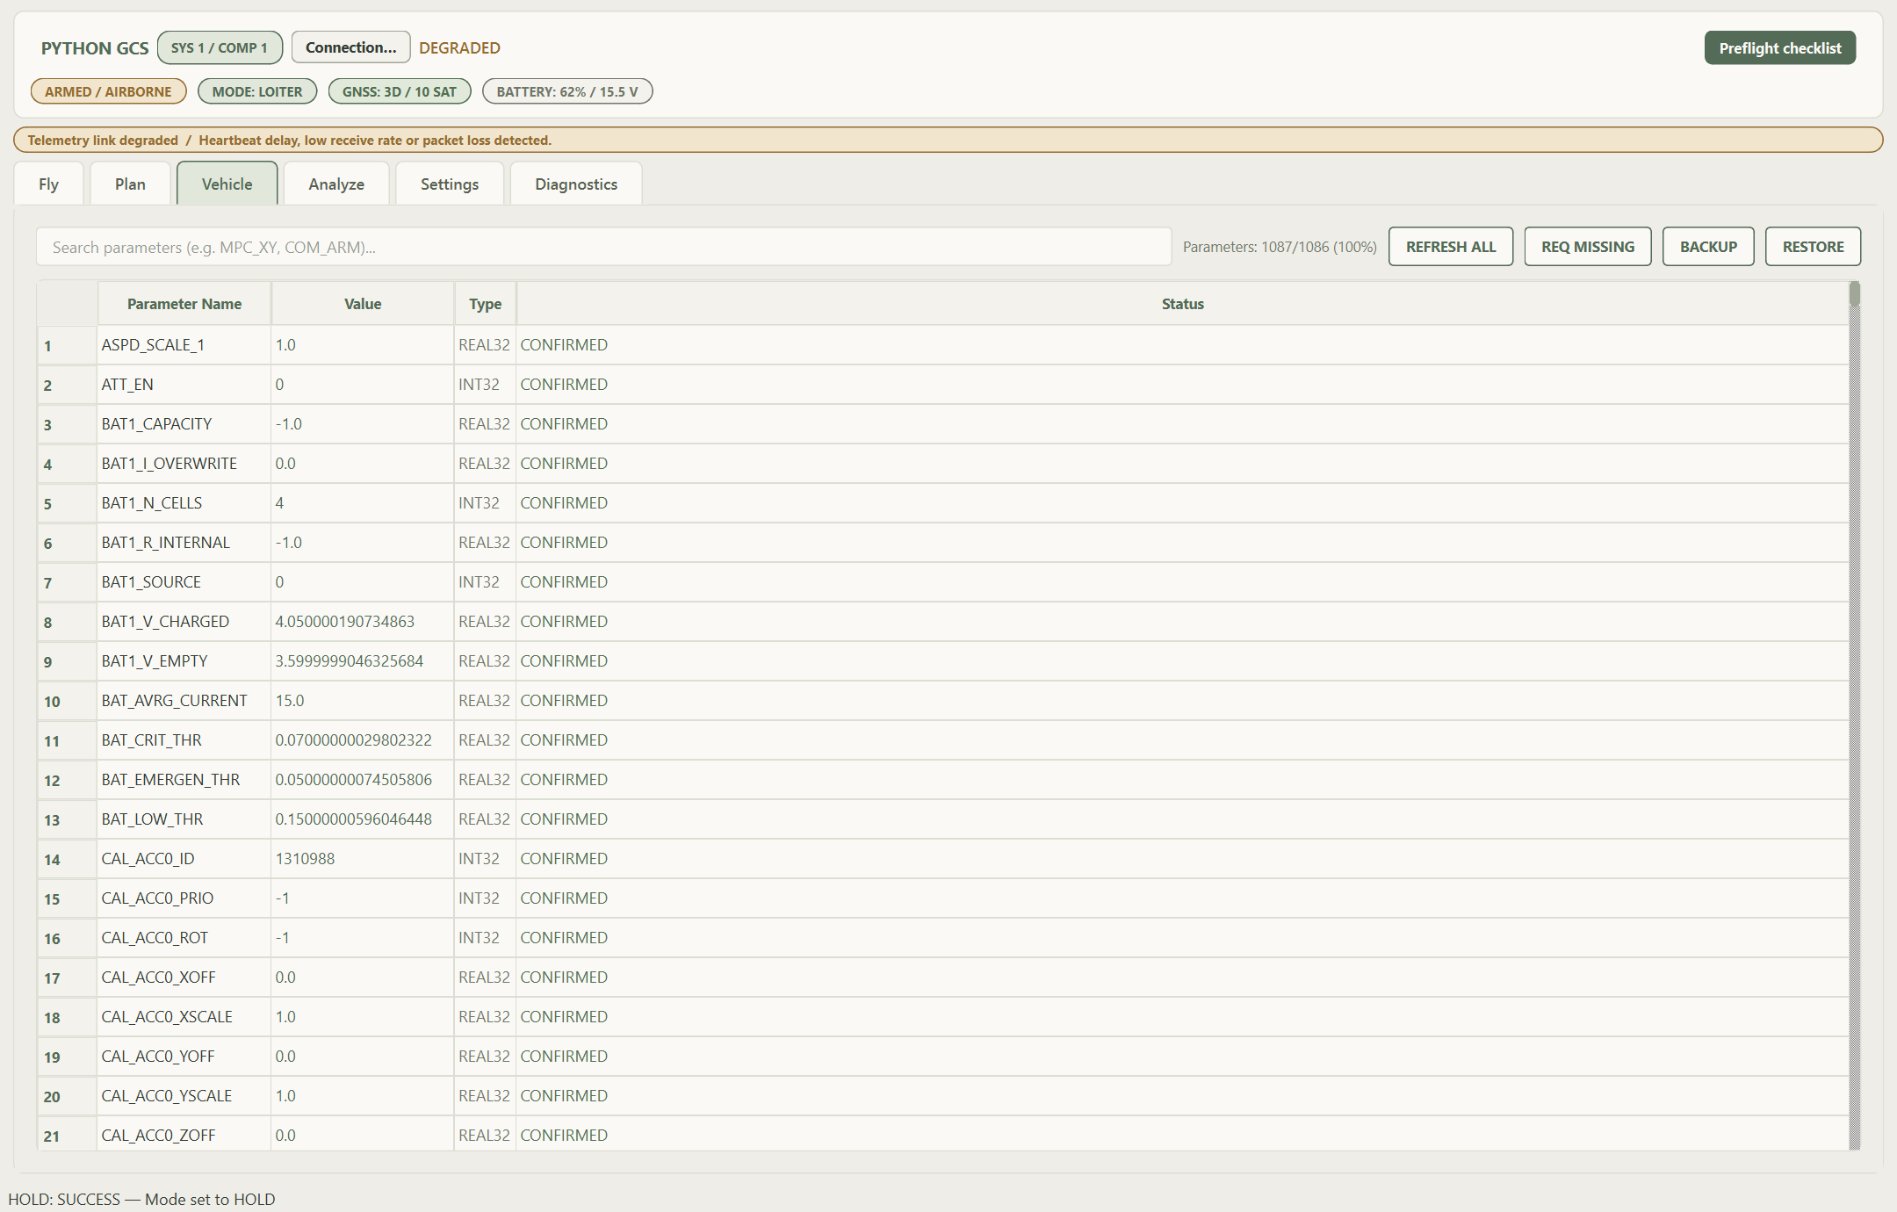Image resolution: width=1897 pixels, height=1212 pixels.
Task: Click the REFRESH ALL button
Action: (1451, 247)
